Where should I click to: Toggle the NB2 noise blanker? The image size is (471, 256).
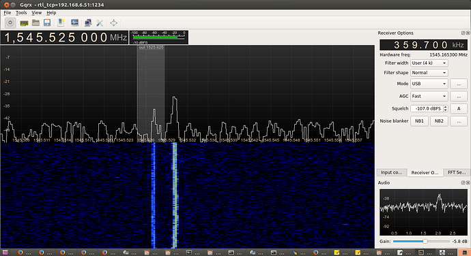[439, 121]
